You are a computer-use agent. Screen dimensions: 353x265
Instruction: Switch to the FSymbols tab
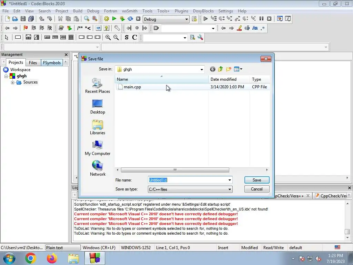[x=52, y=63]
